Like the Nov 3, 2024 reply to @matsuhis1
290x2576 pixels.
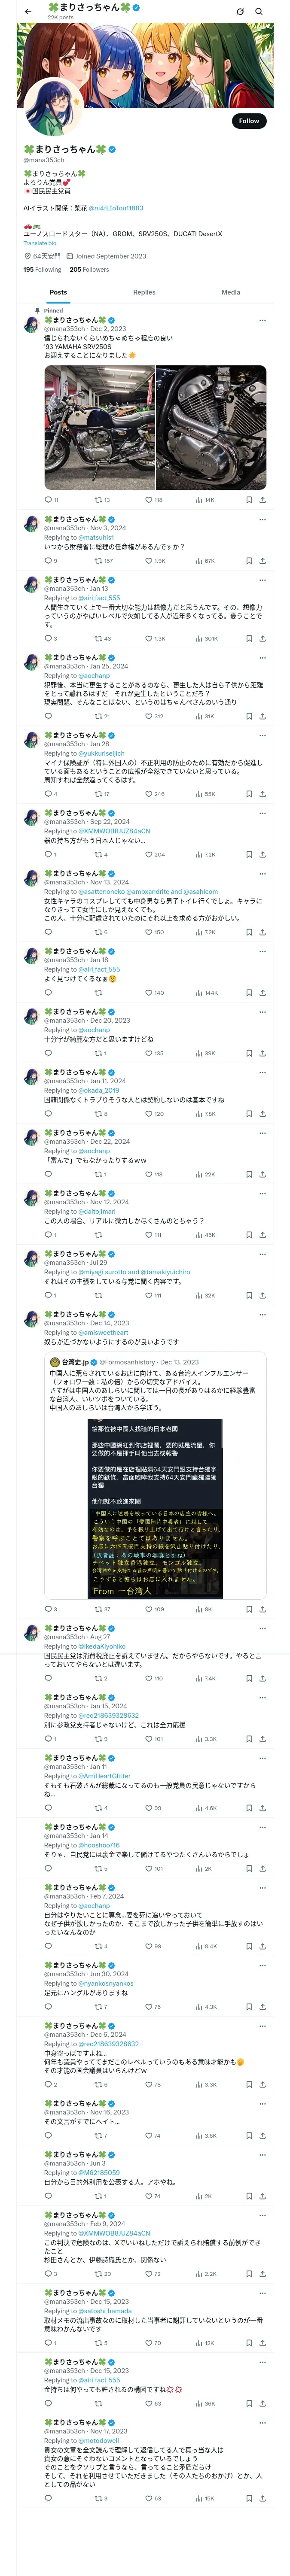point(149,561)
